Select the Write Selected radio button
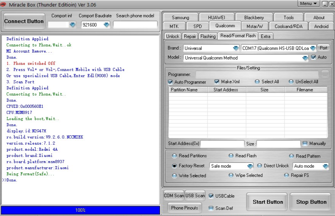The image size is (335, 216). point(174,176)
